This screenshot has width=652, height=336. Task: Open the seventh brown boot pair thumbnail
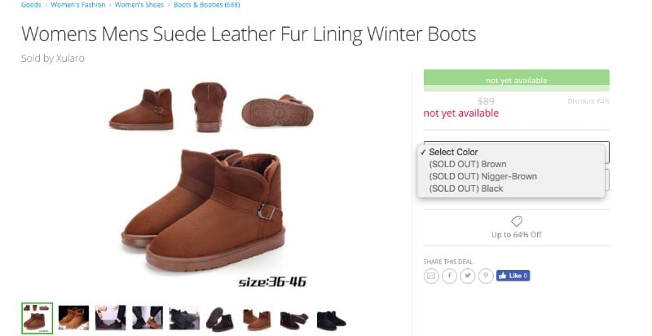tap(258, 318)
